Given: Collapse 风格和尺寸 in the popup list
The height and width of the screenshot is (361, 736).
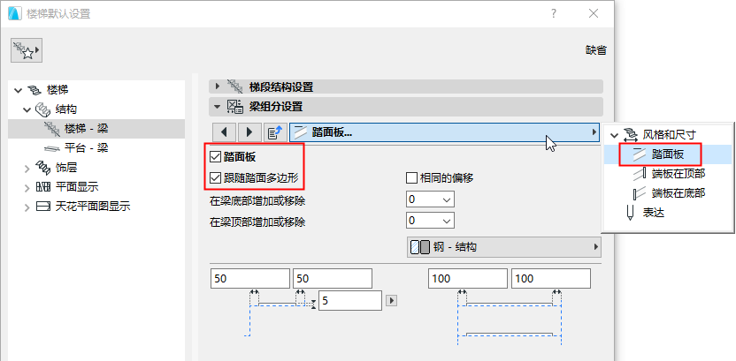Looking at the screenshot, I should [x=614, y=135].
